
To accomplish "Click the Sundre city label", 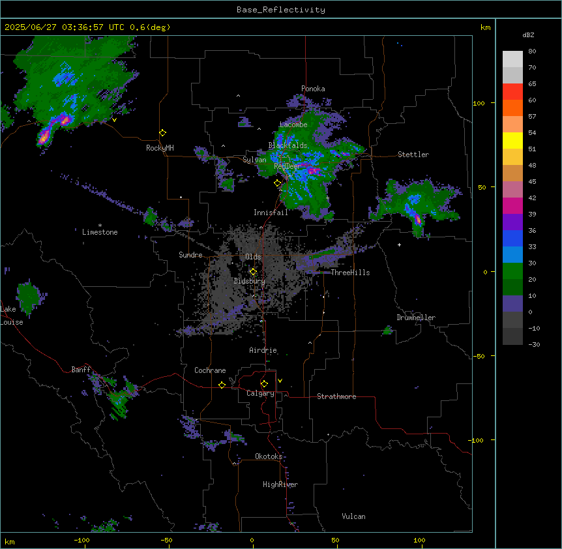I will [190, 255].
